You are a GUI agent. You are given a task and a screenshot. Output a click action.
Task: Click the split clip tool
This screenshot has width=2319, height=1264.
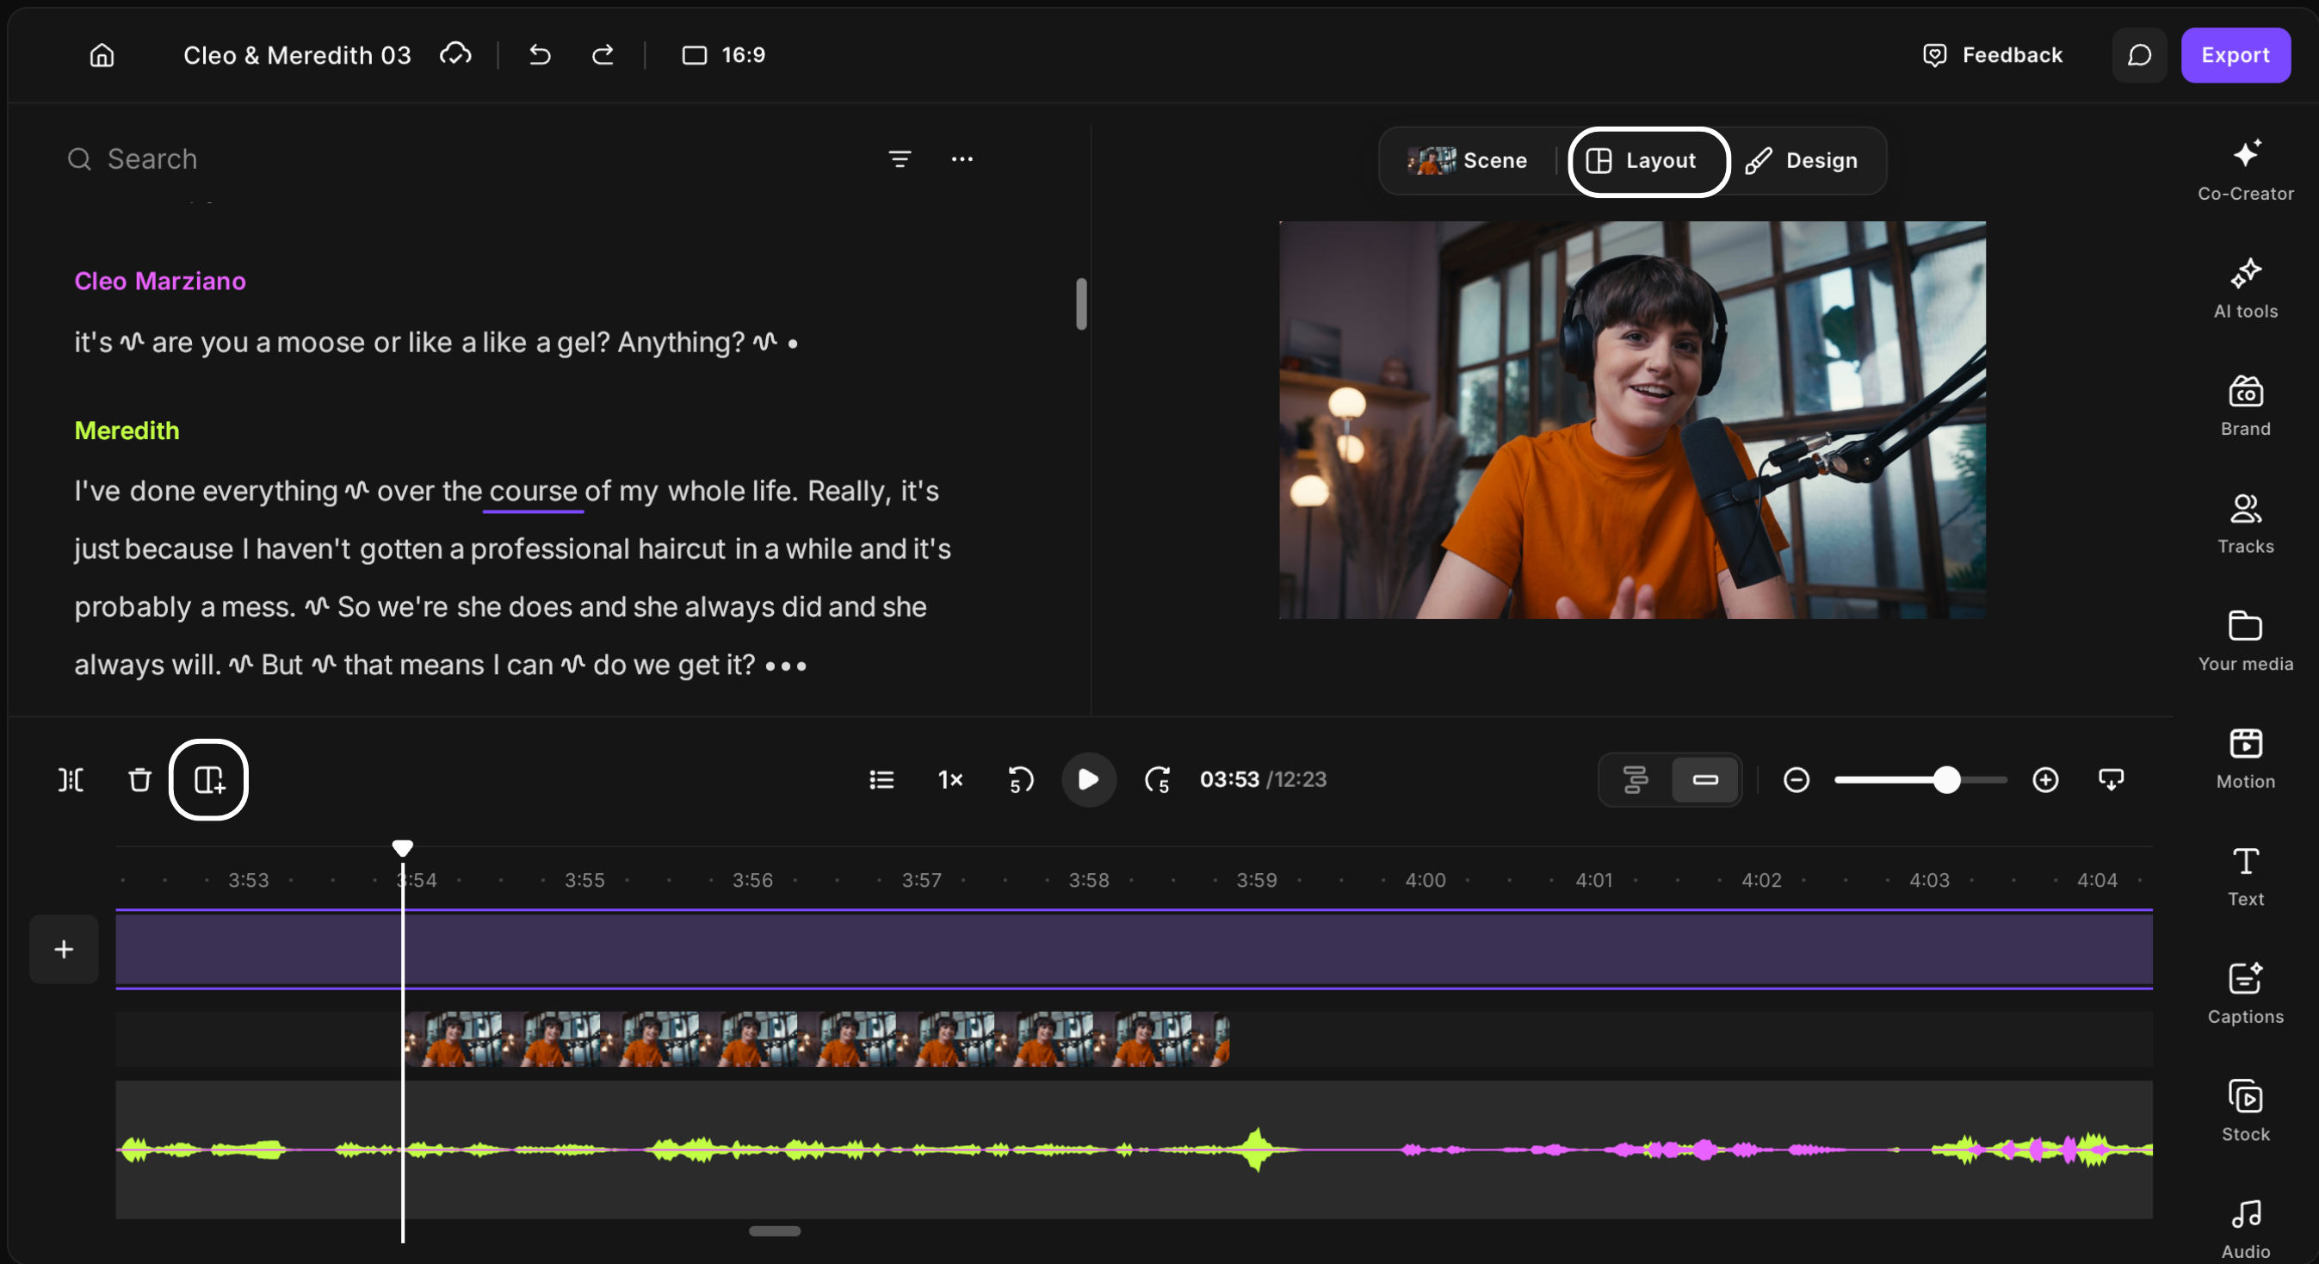click(71, 779)
